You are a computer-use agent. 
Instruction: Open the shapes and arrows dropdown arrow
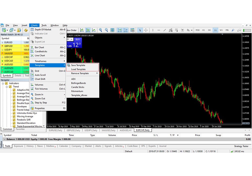click(192, 30)
